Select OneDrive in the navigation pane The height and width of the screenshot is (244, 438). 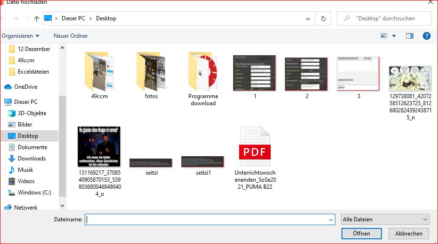(25, 87)
